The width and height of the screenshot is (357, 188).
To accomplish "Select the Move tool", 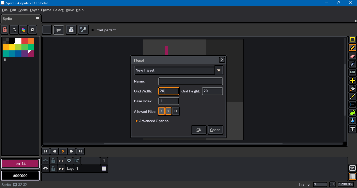I will tap(353, 80).
